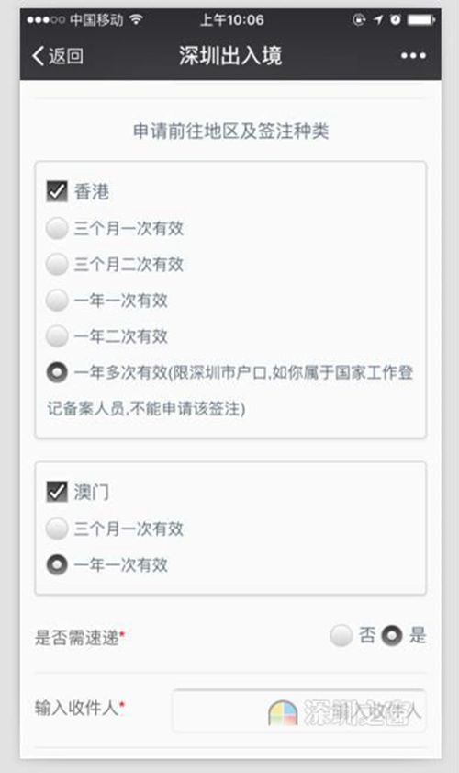Screen dimensions: 459x773
Task: Open the three-dots more menu
Action: tap(413, 56)
